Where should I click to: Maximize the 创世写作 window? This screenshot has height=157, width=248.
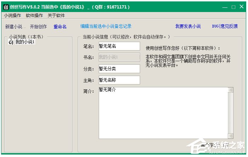pyautogui.click(x=233, y=7)
